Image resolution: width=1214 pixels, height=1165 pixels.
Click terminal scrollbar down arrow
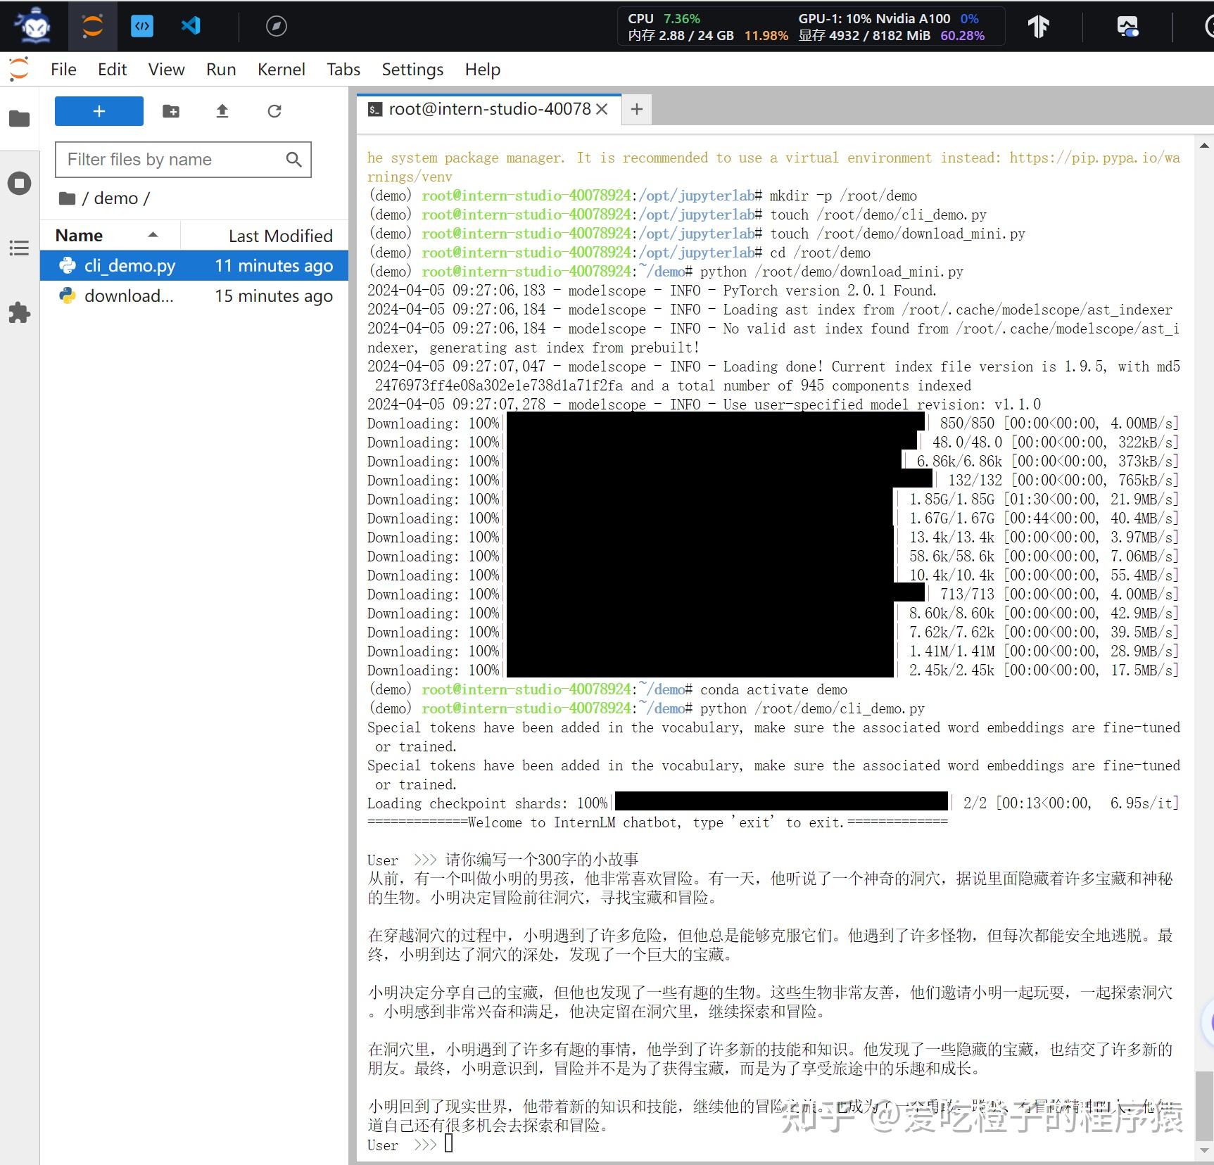1204,1150
